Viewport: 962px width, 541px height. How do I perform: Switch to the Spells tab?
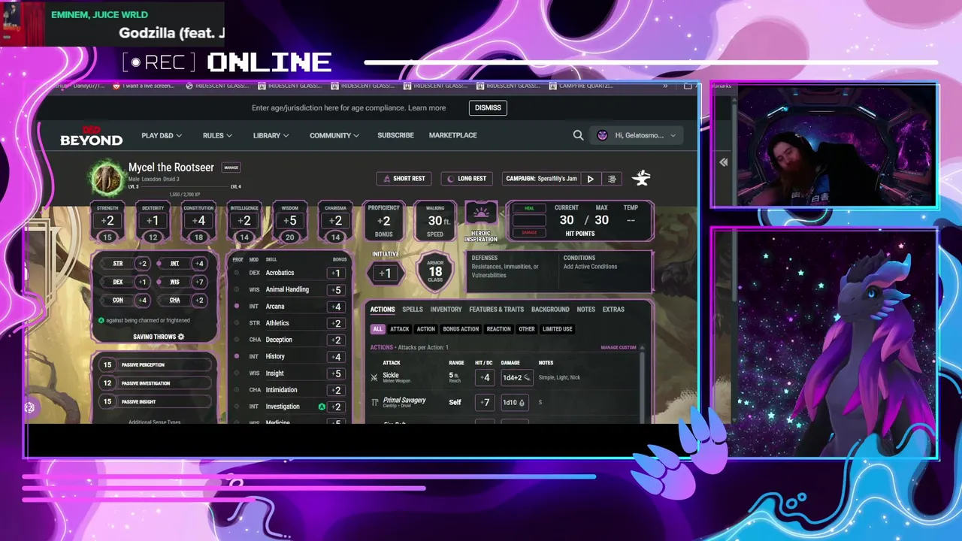click(x=413, y=310)
